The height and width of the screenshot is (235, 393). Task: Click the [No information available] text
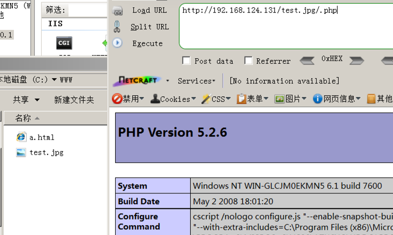285,81
